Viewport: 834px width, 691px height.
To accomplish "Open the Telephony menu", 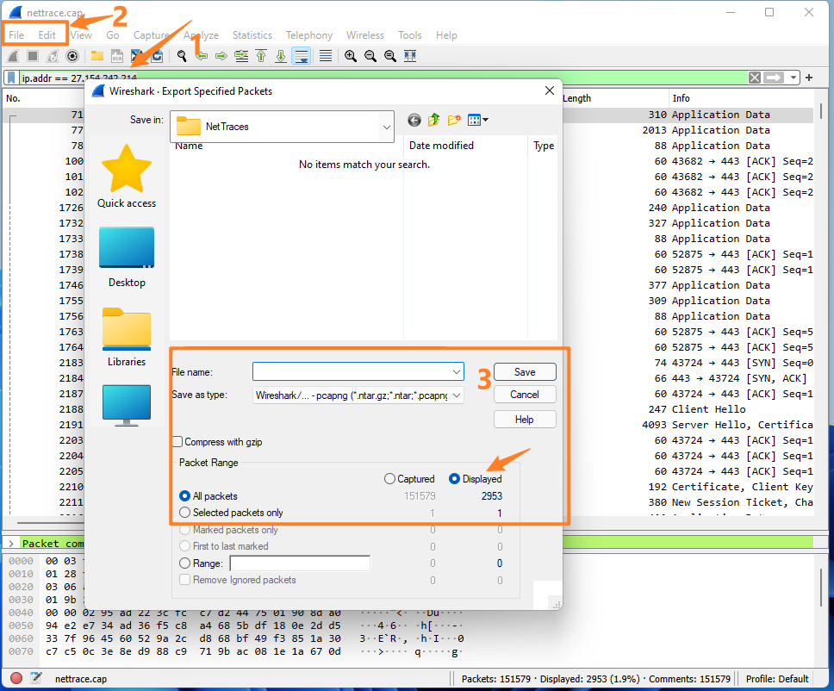I will (308, 35).
